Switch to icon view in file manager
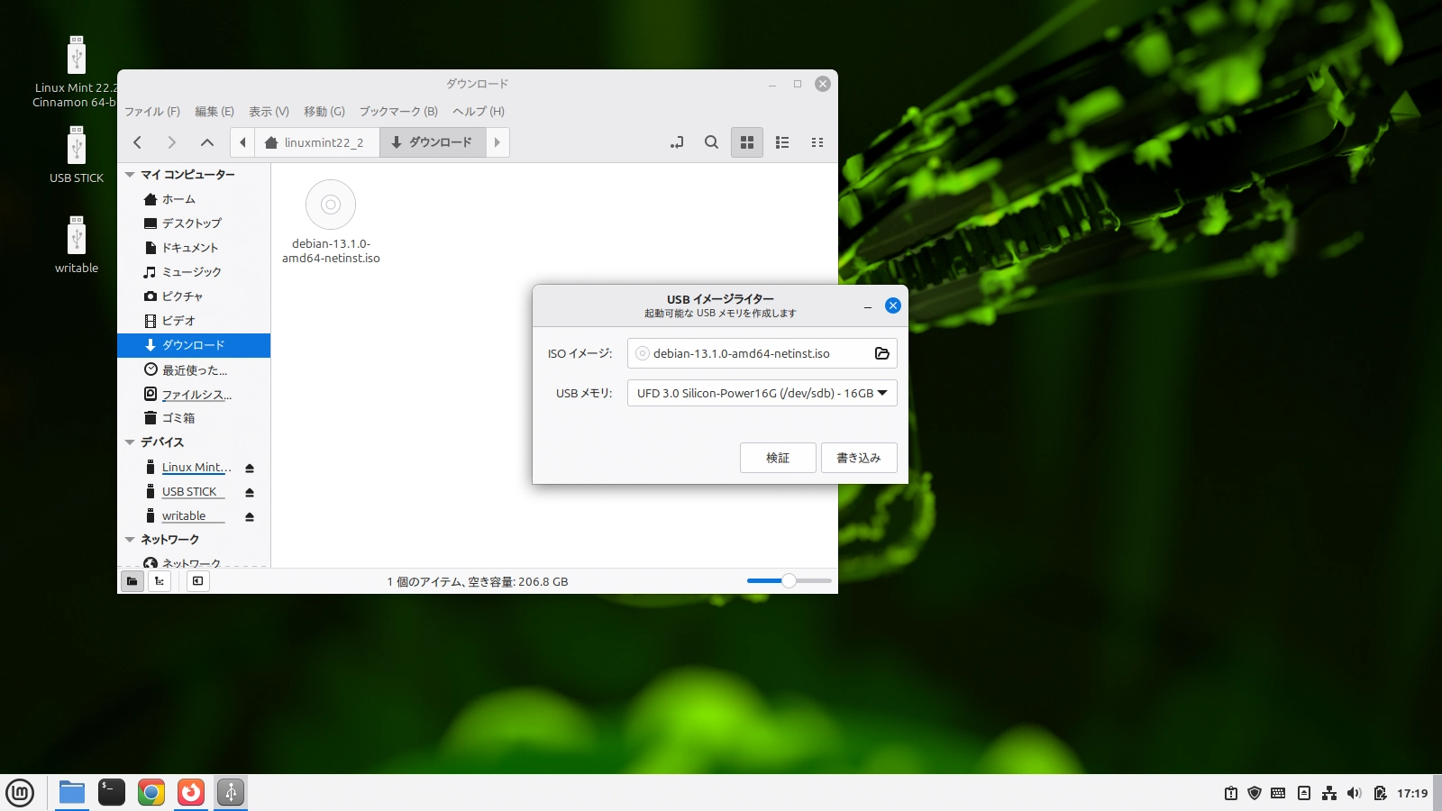The image size is (1442, 811). (x=746, y=142)
